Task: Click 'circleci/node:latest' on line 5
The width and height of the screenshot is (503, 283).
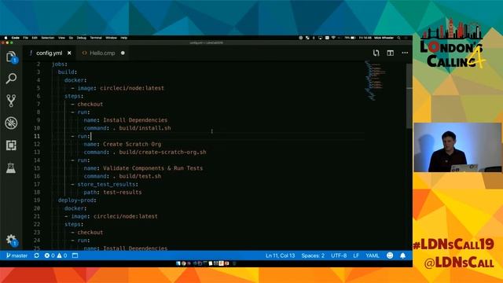Action: [132, 88]
